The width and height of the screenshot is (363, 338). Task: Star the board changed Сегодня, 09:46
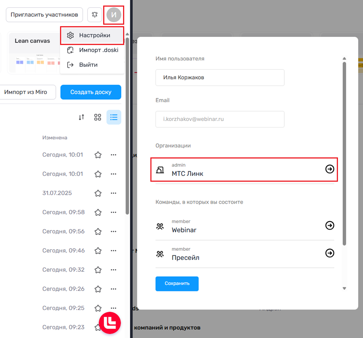98,250
